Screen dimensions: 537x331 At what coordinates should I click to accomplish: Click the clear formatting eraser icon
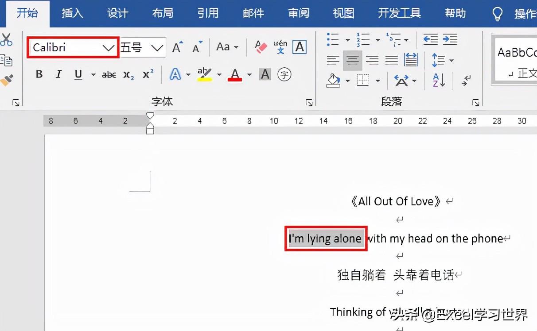[261, 47]
